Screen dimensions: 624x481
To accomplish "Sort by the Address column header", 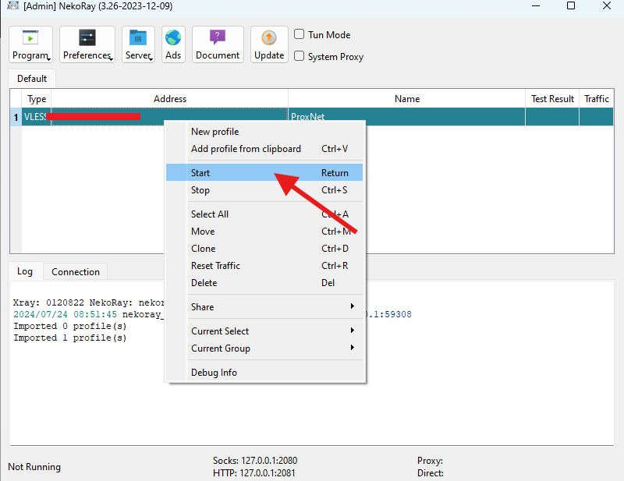I will click(x=170, y=99).
